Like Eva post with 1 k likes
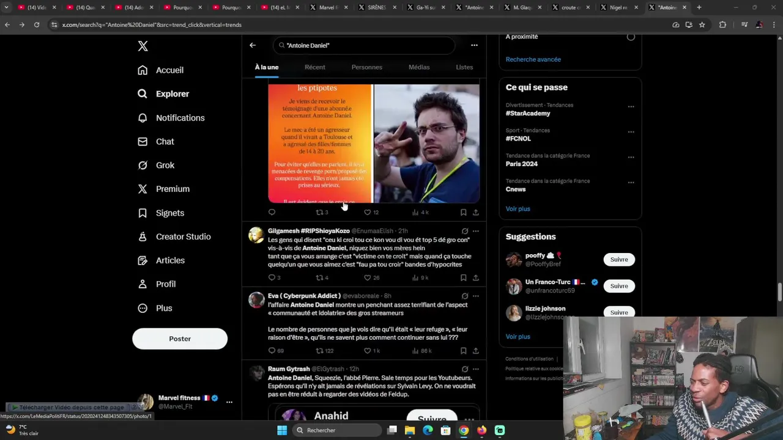 (x=372, y=351)
